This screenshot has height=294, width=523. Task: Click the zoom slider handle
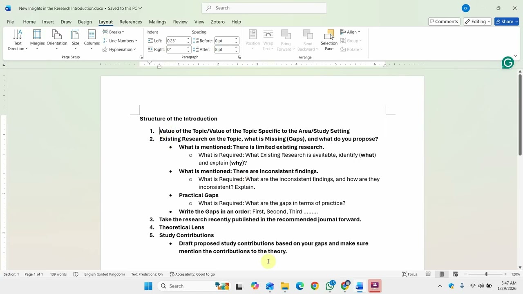click(486, 274)
